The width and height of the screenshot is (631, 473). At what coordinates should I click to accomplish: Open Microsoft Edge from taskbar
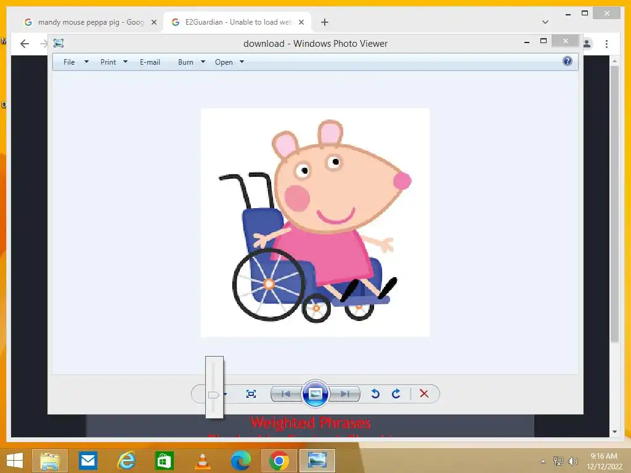pyautogui.click(x=241, y=461)
